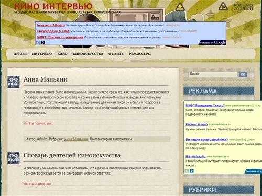The image size is (262, 196).
Task: Open the Homeshop.kz ad link
Action: (x=195, y=156)
